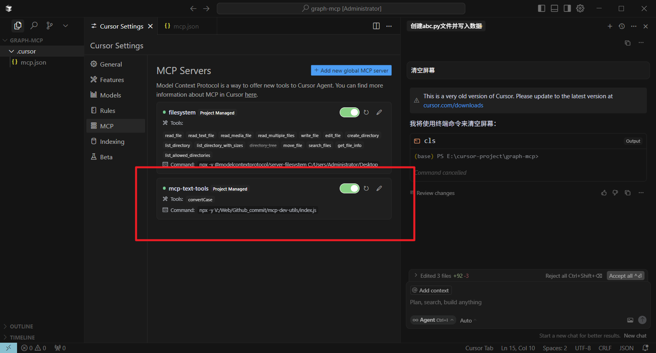Click Accept all changes

click(x=625, y=276)
